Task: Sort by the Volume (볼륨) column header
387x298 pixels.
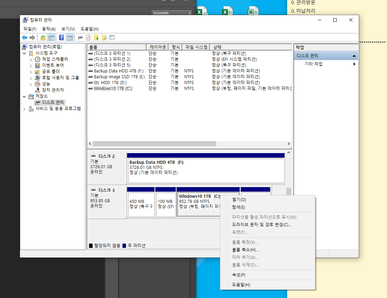Action: (116, 47)
